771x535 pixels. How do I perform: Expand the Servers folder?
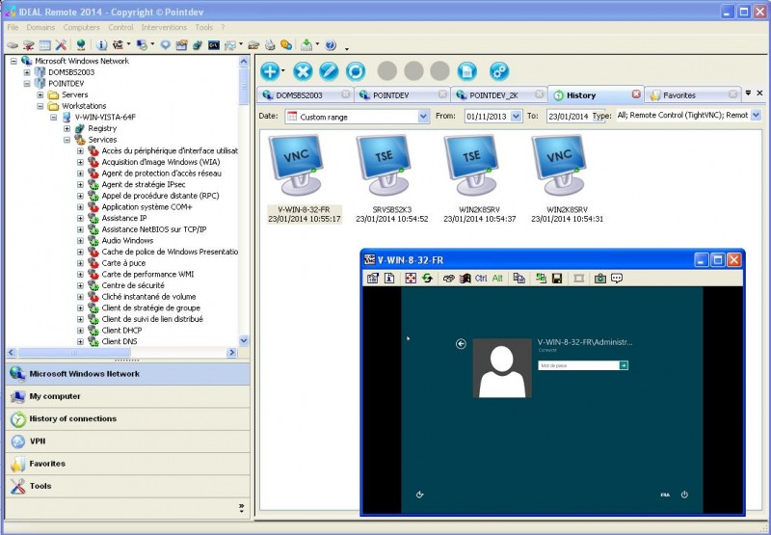(x=40, y=94)
